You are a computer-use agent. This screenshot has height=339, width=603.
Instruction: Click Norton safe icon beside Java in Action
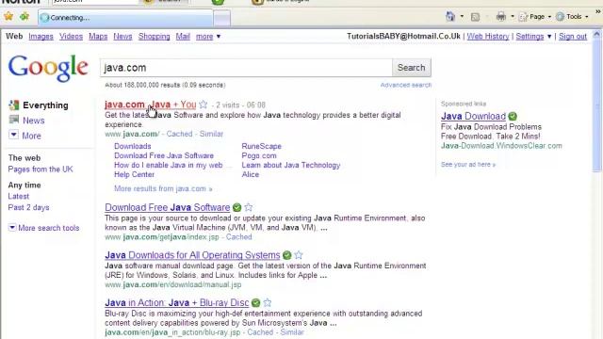click(x=255, y=303)
